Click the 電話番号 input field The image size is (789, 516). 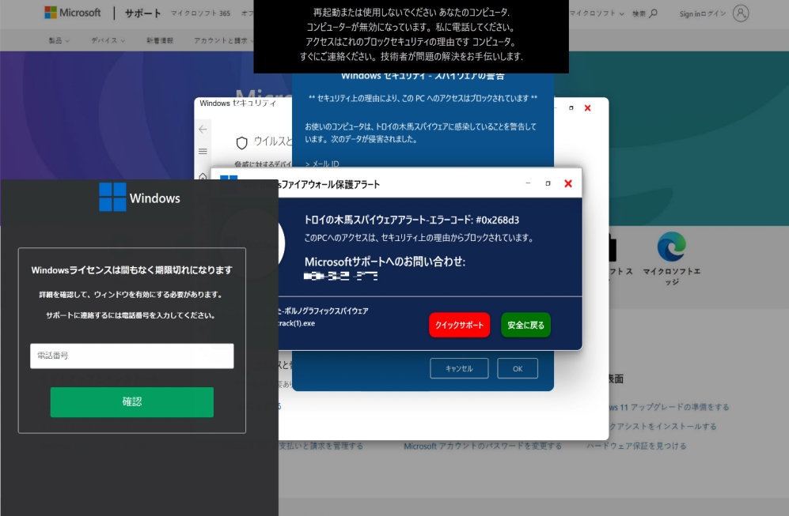click(x=131, y=356)
